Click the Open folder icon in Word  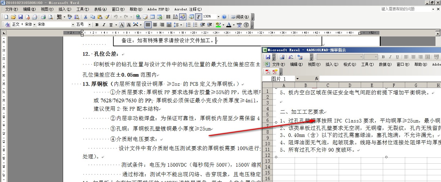click(x=14, y=17)
